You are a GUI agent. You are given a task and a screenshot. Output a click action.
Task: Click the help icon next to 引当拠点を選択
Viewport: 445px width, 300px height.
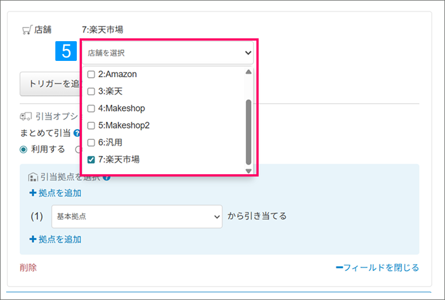107,177
